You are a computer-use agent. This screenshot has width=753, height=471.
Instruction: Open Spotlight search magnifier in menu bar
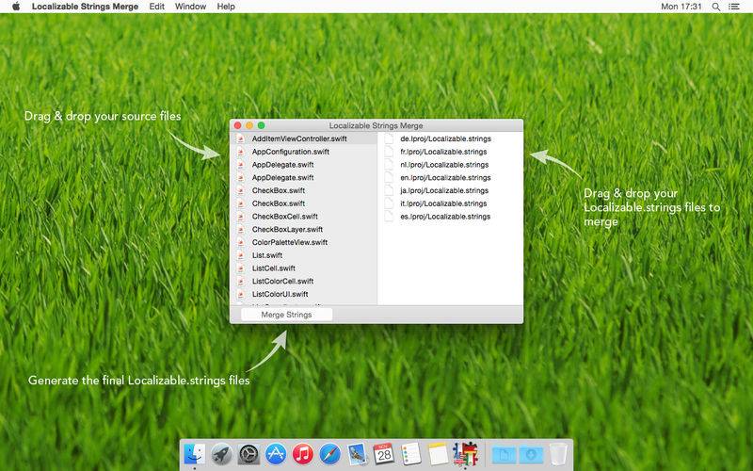715,7
